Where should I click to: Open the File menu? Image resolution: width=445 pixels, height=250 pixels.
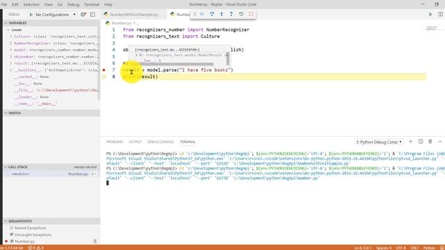click(4, 5)
